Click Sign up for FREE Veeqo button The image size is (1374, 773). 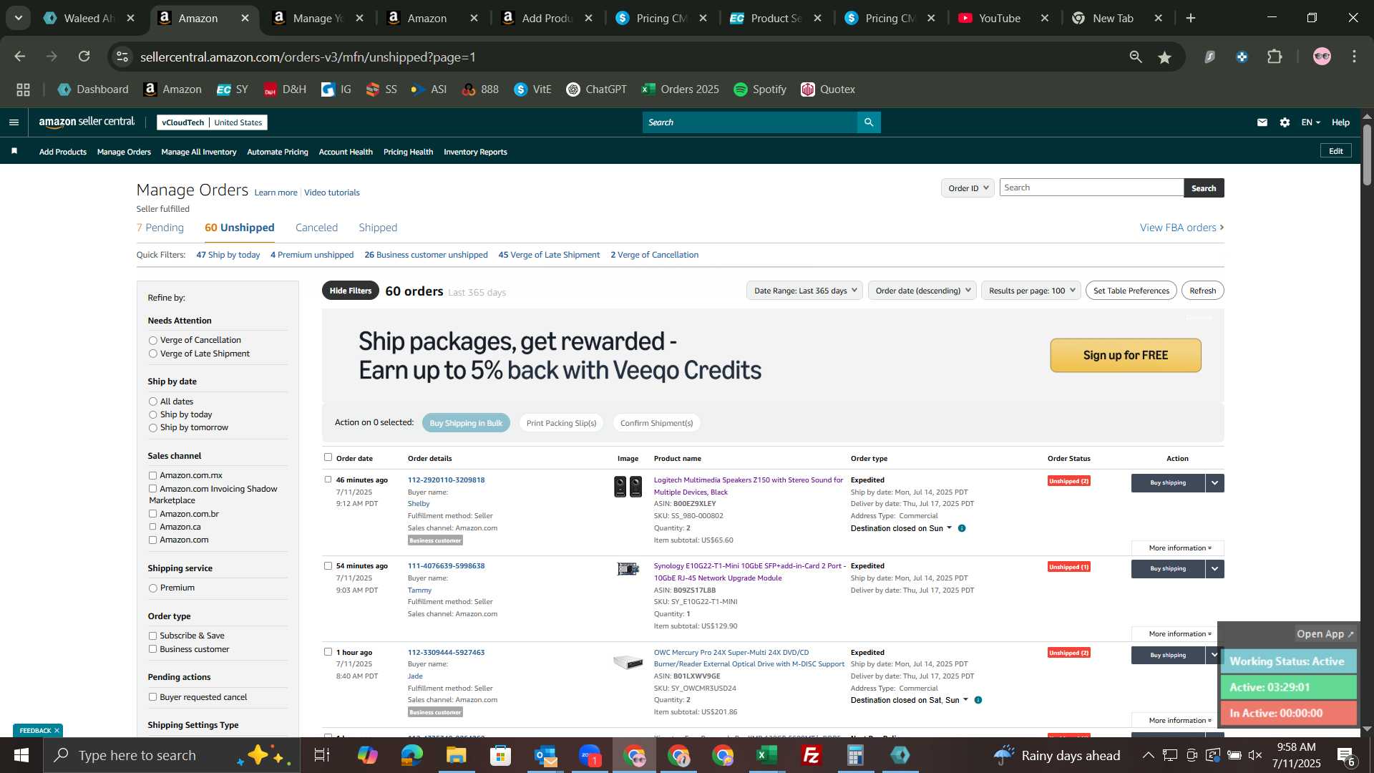pos(1126,356)
